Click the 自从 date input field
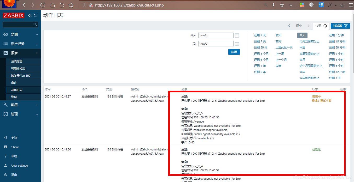 pos(216,35)
